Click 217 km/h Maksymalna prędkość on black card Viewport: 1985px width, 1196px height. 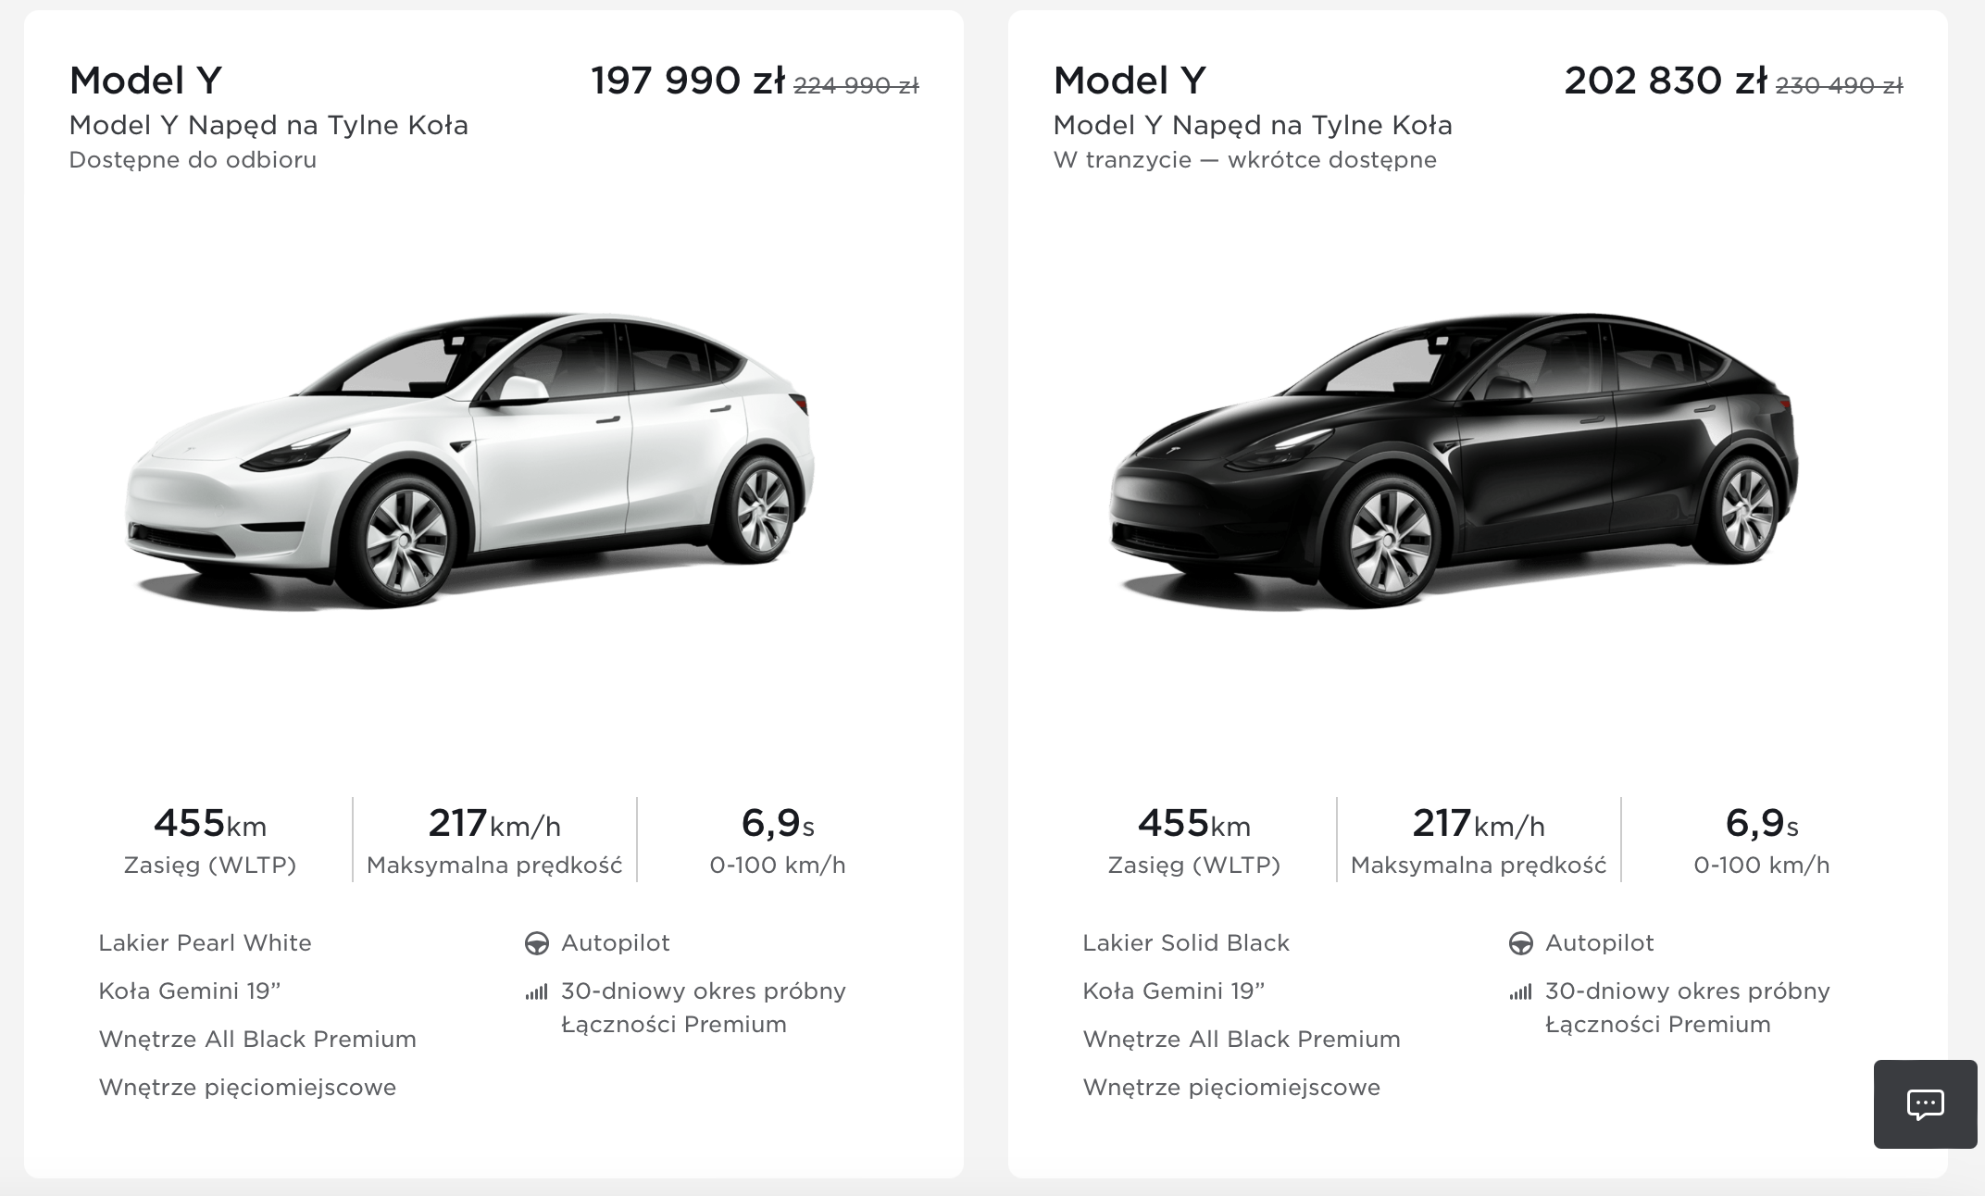tap(1479, 841)
